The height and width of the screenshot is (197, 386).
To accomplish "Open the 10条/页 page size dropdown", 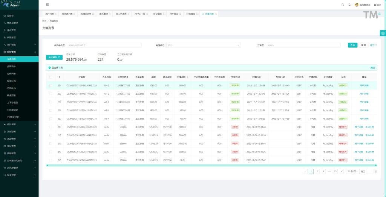I will click(x=351, y=171).
